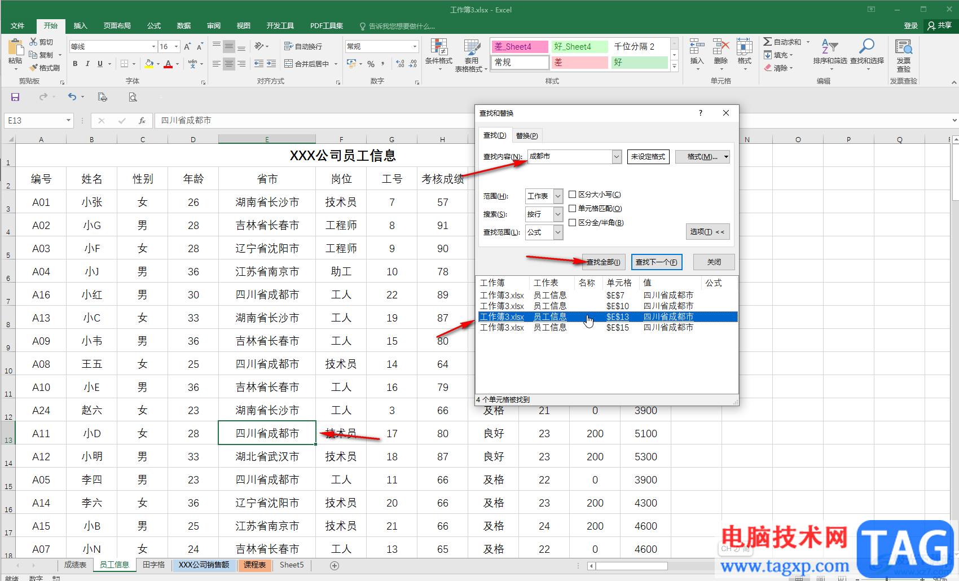Open the number format dropdown
This screenshot has height=581, width=959.
point(415,46)
